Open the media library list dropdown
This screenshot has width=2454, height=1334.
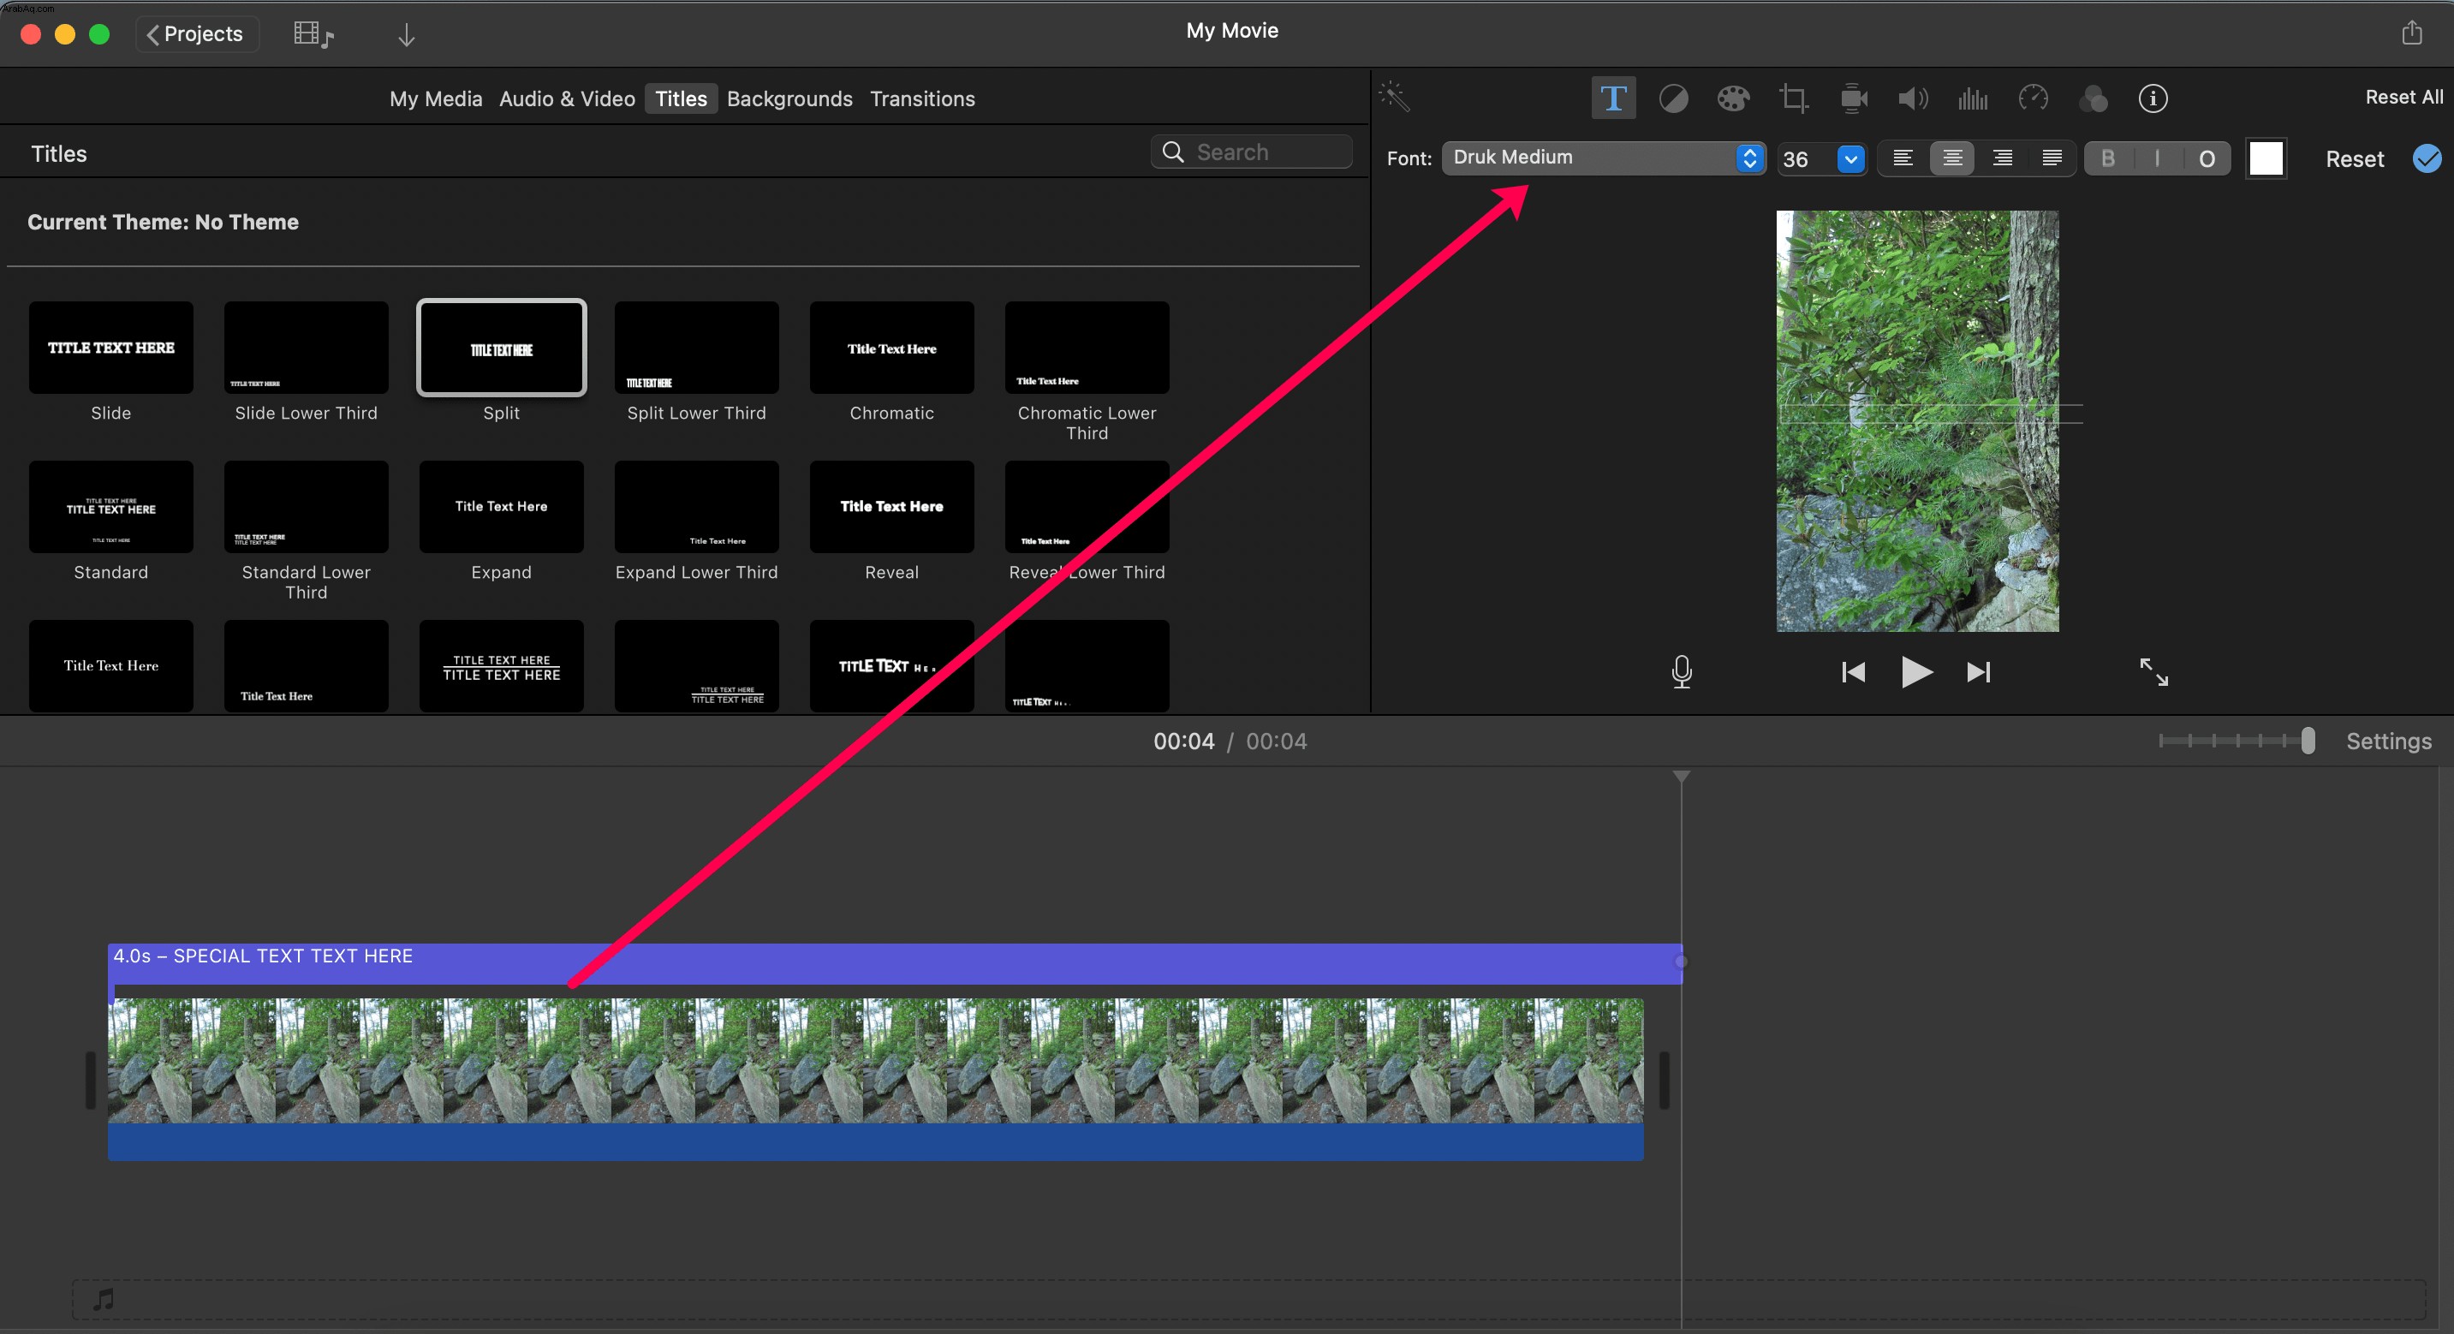click(x=313, y=34)
